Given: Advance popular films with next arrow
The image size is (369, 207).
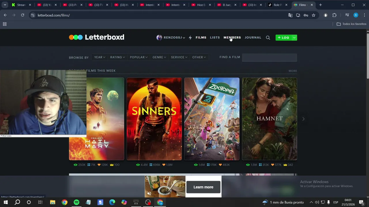Looking at the screenshot, I should [x=303, y=119].
